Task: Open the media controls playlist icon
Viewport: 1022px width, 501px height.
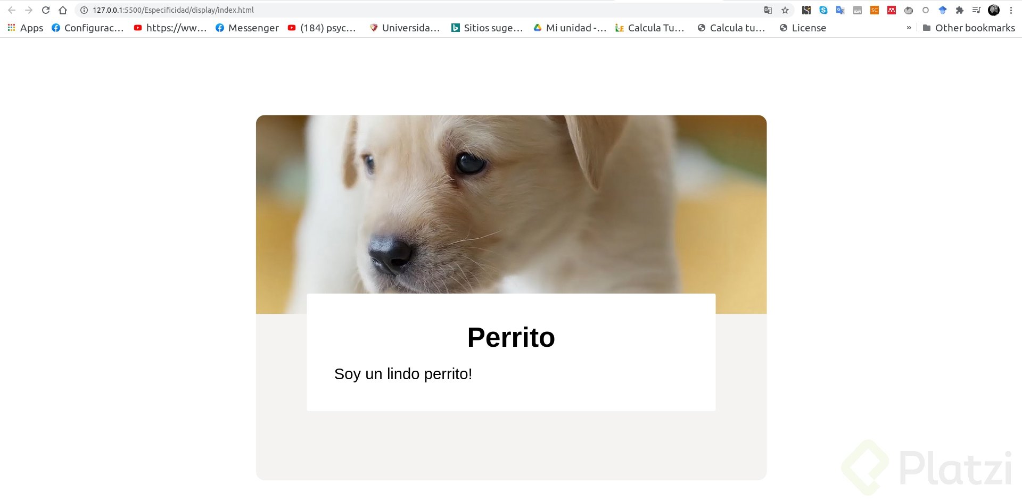Action: point(976,10)
